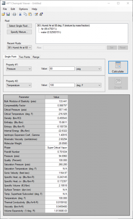Click the AFT toolbar icon
Image resolution: width=133 pixels, height=219 pixels.
[x=41, y=14]
